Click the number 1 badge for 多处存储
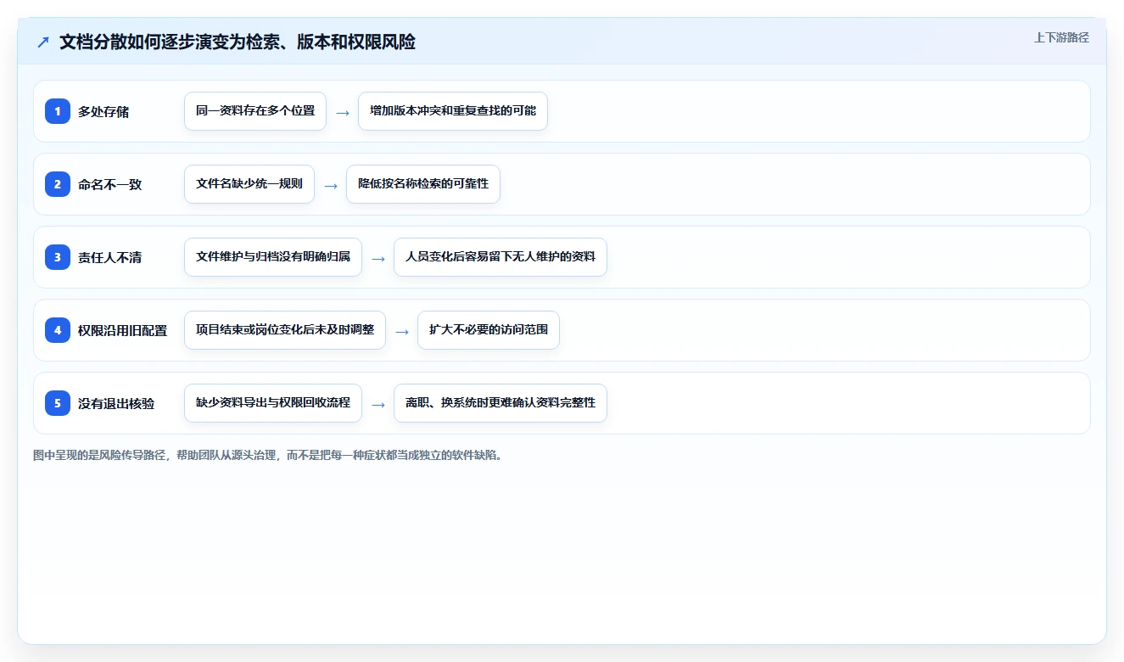 point(58,111)
